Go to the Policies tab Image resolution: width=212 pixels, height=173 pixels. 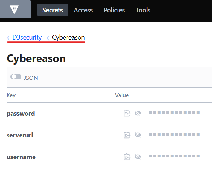click(x=114, y=10)
